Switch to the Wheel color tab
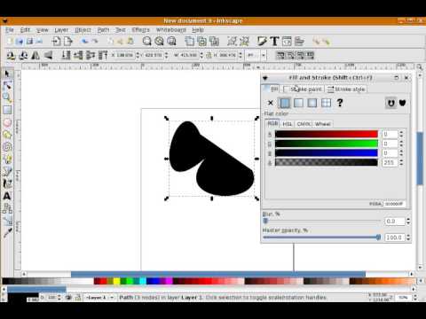 [x=322, y=124]
